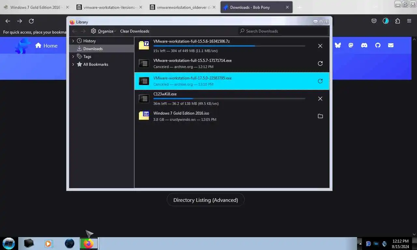Image resolution: width=417 pixels, height=250 pixels.
Task: Click the exe file icon of C123wKill.exe
Action: 144,98
